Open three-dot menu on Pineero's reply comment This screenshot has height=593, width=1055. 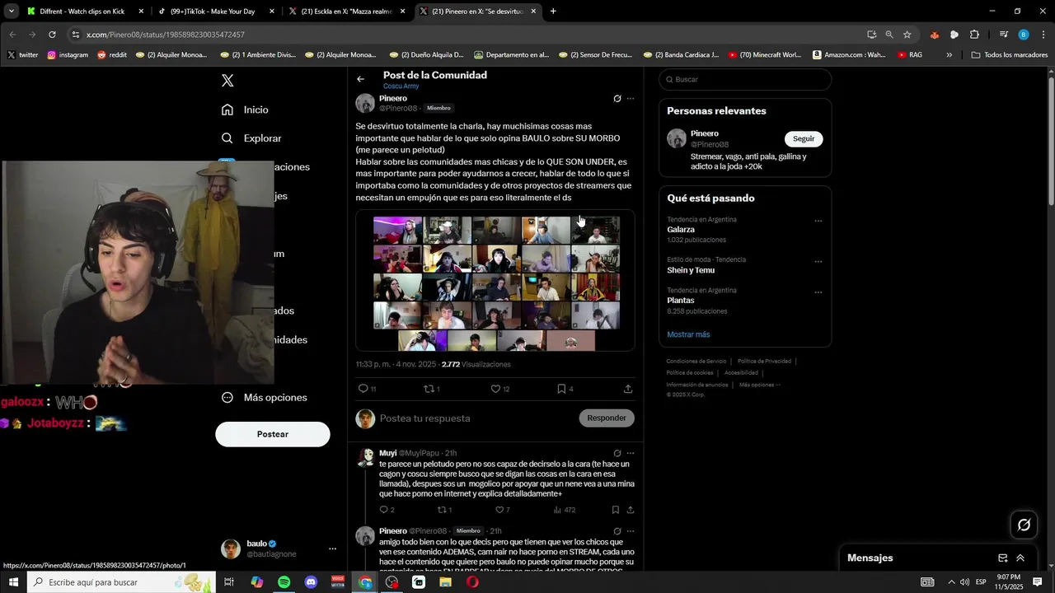(631, 531)
